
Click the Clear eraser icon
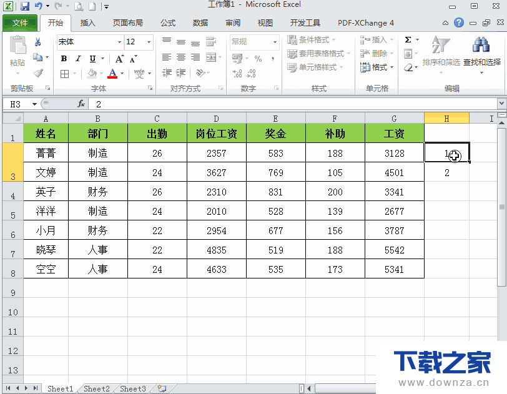tap(408, 67)
